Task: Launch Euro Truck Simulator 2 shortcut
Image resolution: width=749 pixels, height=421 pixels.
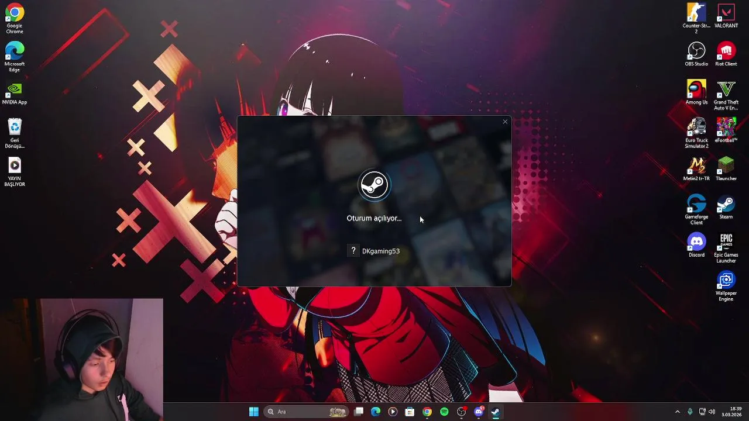Action: (x=696, y=133)
